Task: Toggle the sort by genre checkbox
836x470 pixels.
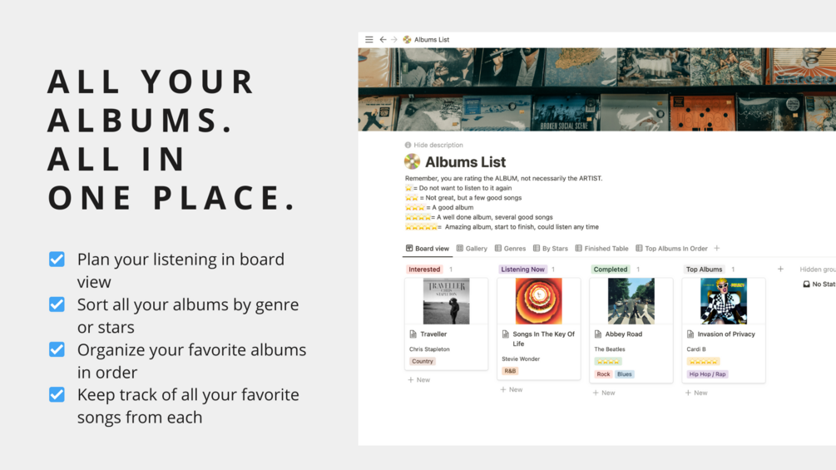Action: pos(57,304)
